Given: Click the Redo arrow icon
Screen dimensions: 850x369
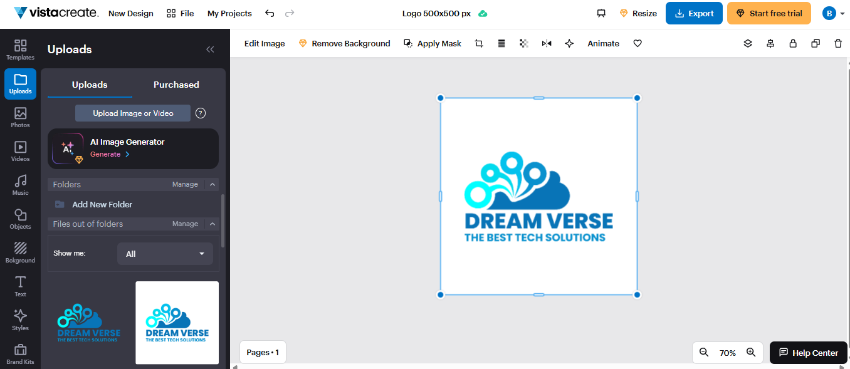Looking at the screenshot, I should pyautogui.click(x=290, y=13).
